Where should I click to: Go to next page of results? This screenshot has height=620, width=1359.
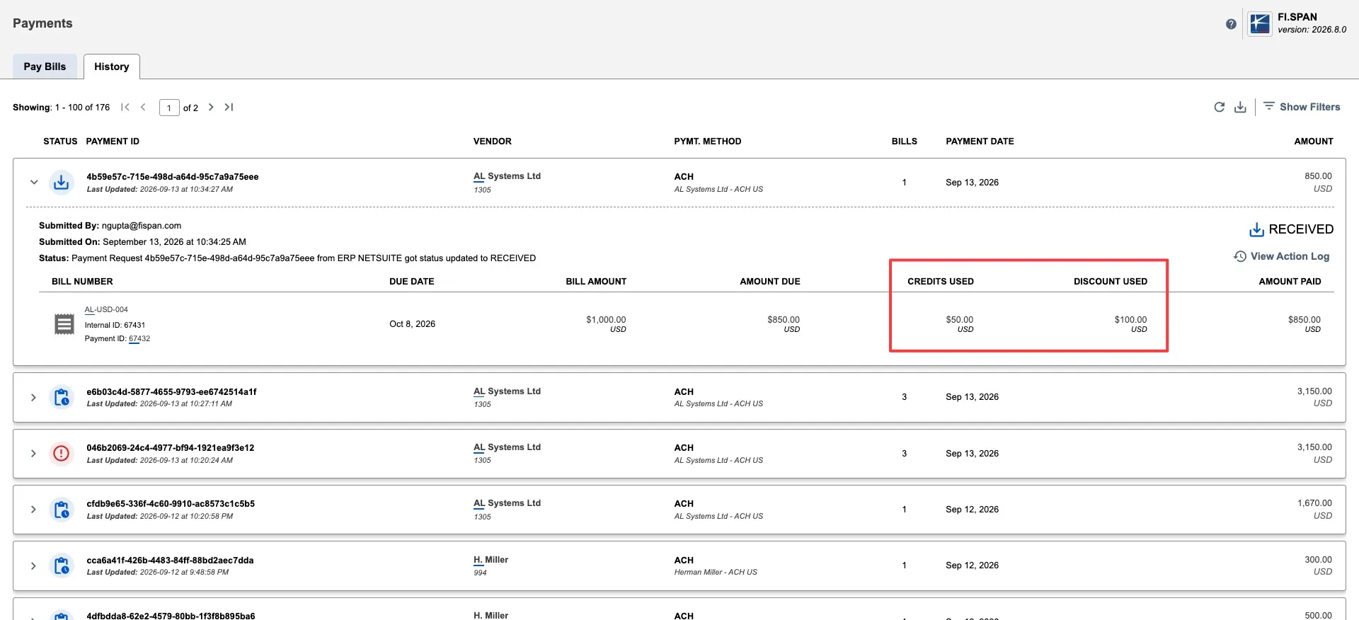click(211, 107)
